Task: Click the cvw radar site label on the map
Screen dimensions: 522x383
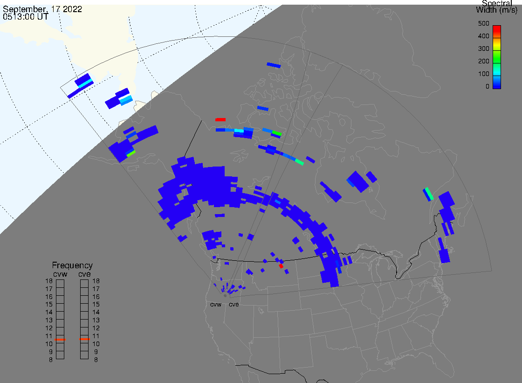Action: 216,305
